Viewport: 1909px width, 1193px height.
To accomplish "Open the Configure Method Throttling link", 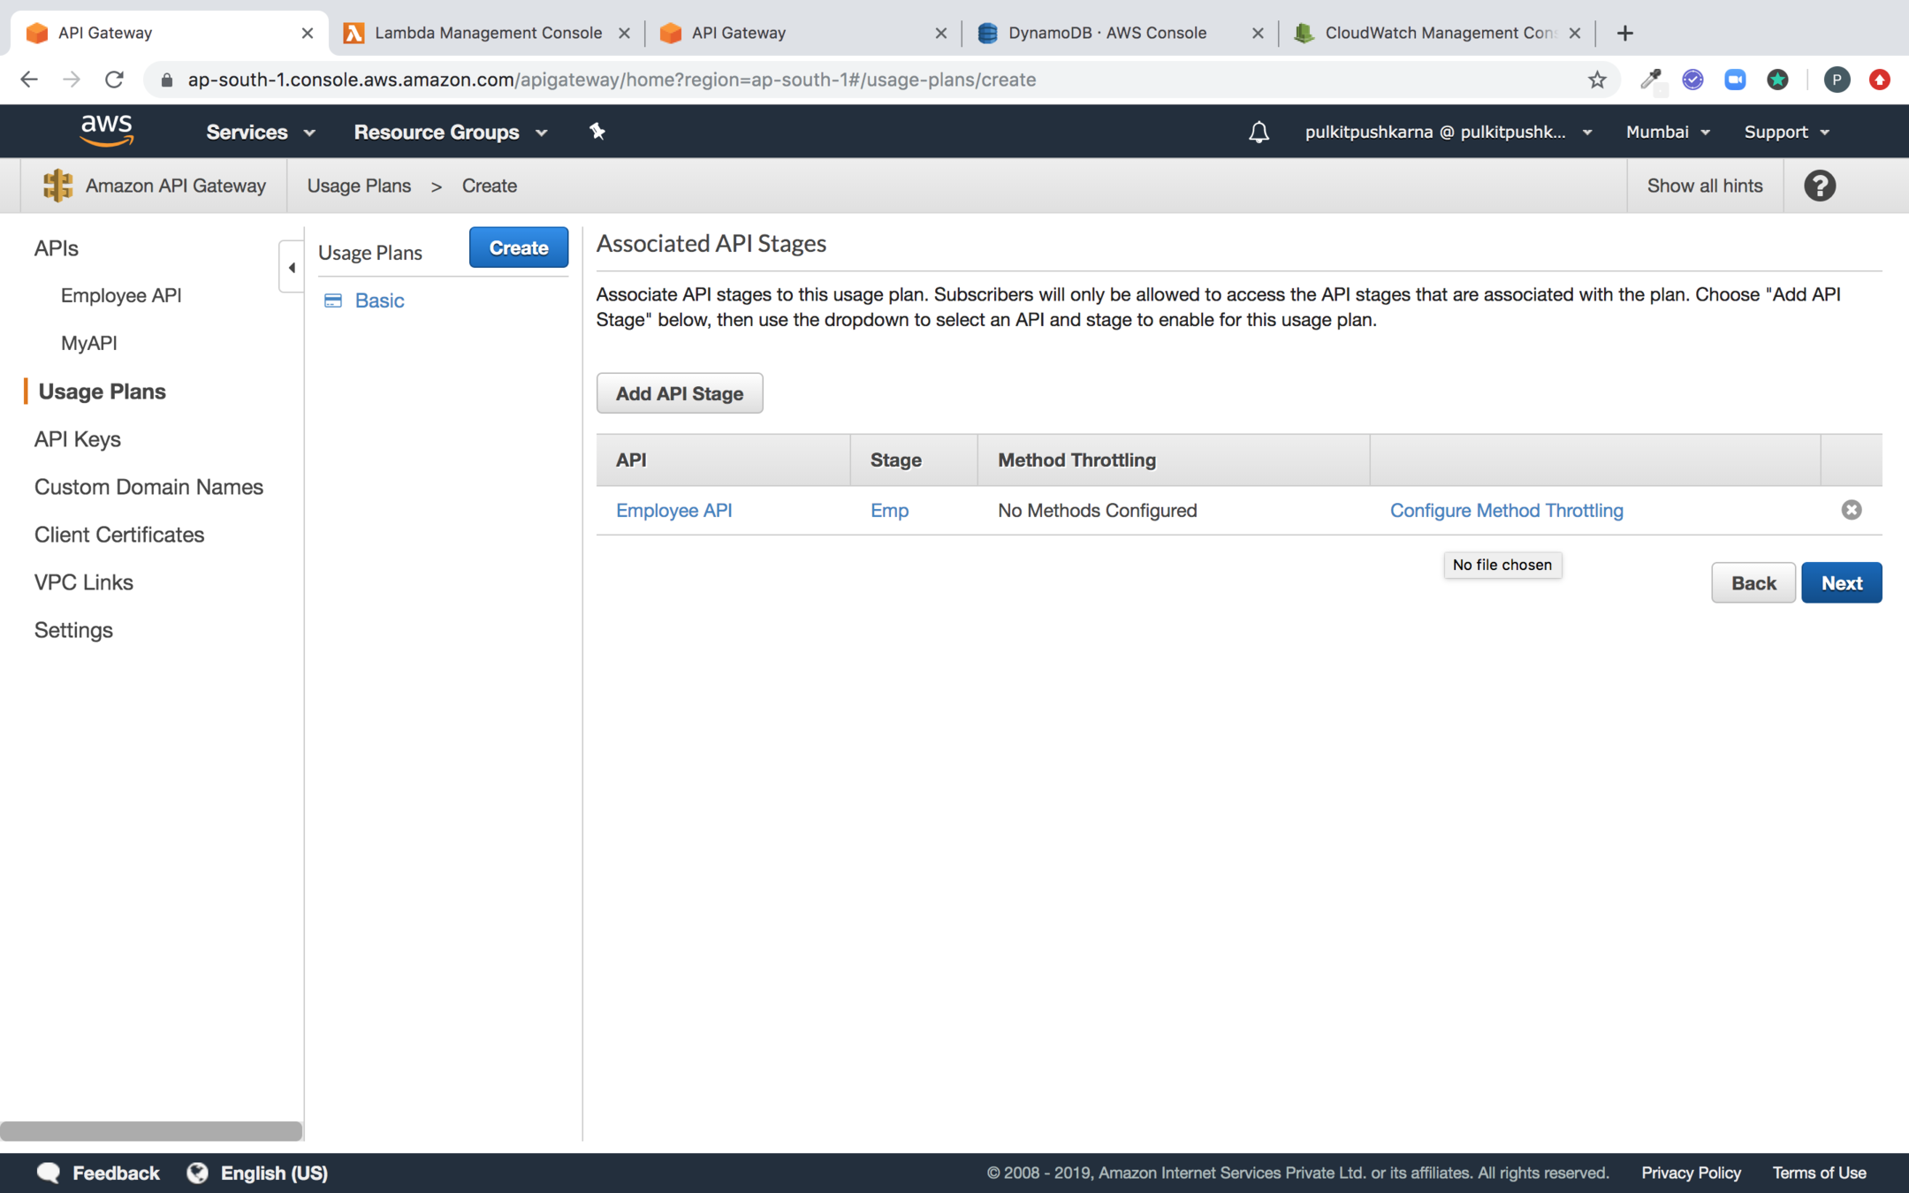I will pyautogui.click(x=1506, y=510).
